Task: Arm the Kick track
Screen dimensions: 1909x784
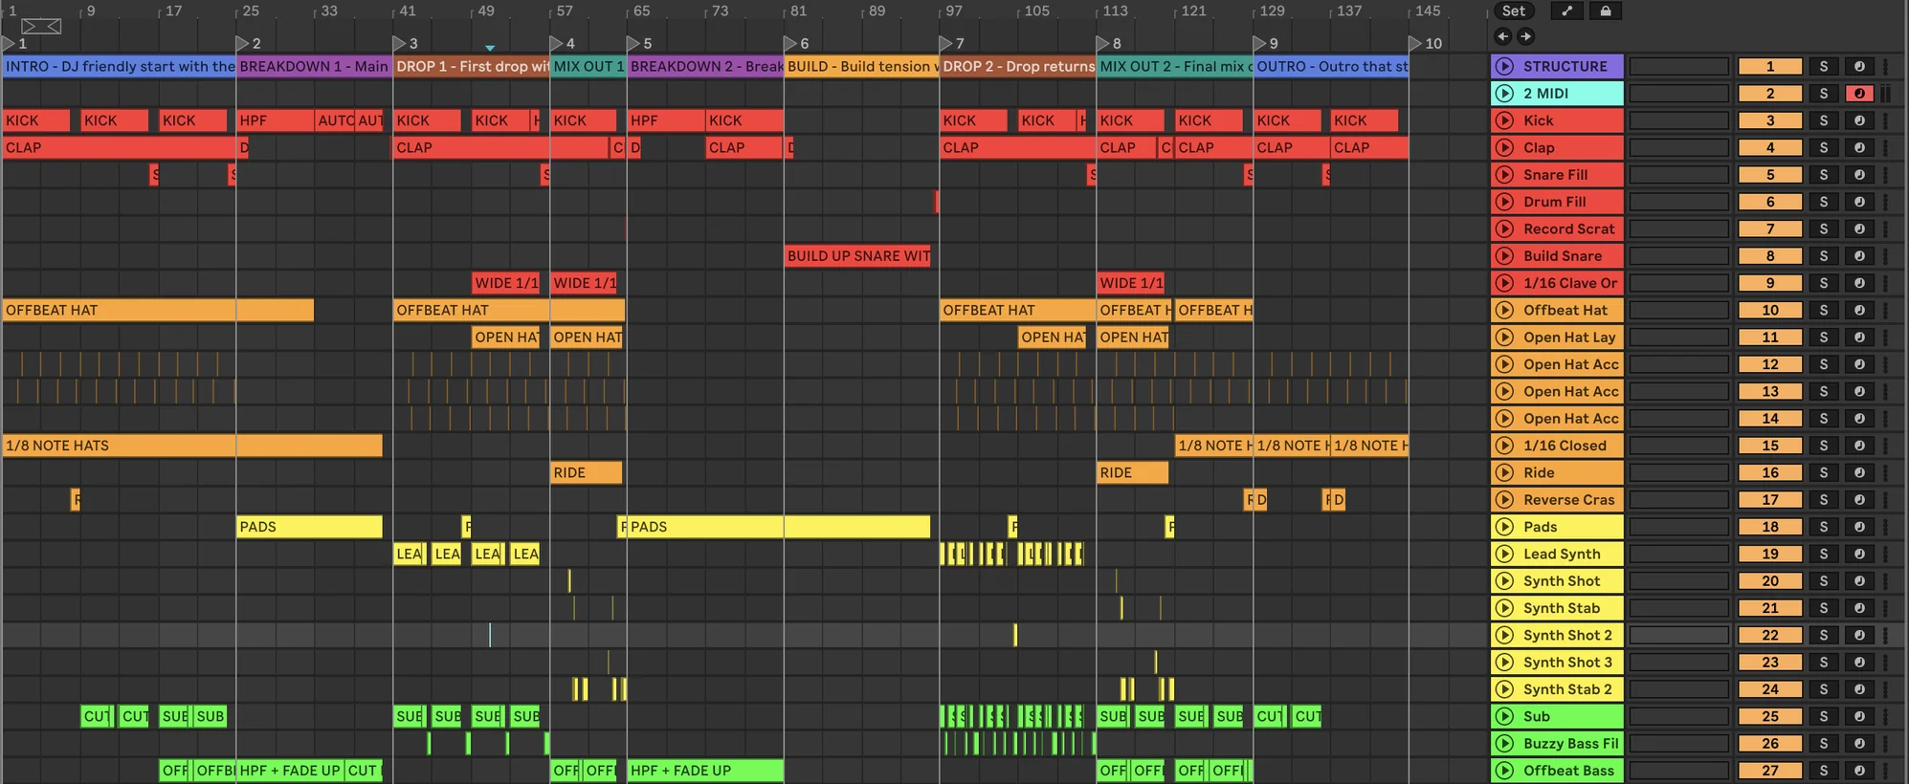Action: coord(1858,120)
